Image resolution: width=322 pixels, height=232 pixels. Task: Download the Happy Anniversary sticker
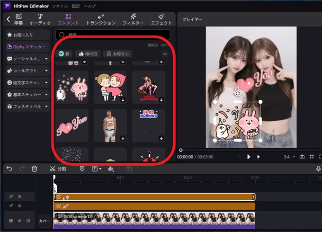pyautogui.click(x=161, y=100)
